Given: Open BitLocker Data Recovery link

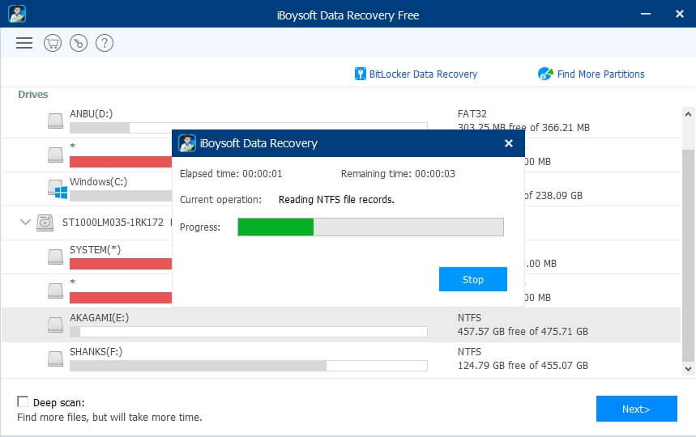Looking at the screenshot, I should click(423, 74).
